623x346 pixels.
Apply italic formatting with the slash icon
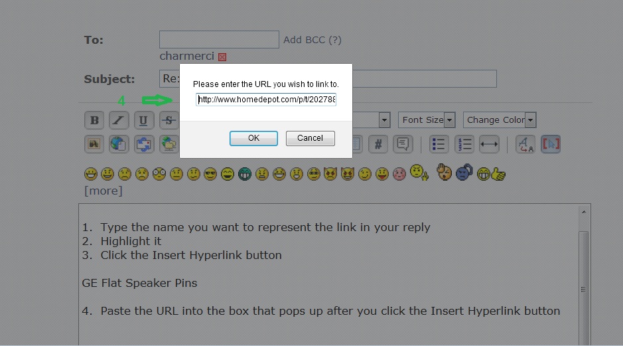(x=119, y=120)
